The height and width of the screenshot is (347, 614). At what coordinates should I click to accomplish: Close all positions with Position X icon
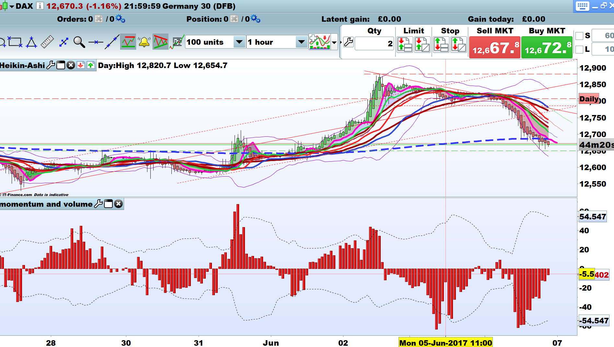pos(234,19)
